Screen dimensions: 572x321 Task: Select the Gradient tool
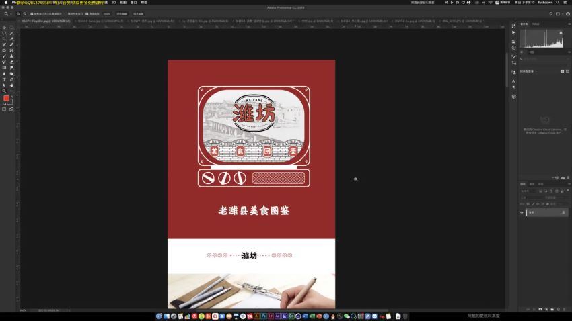(x=4, y=68)
